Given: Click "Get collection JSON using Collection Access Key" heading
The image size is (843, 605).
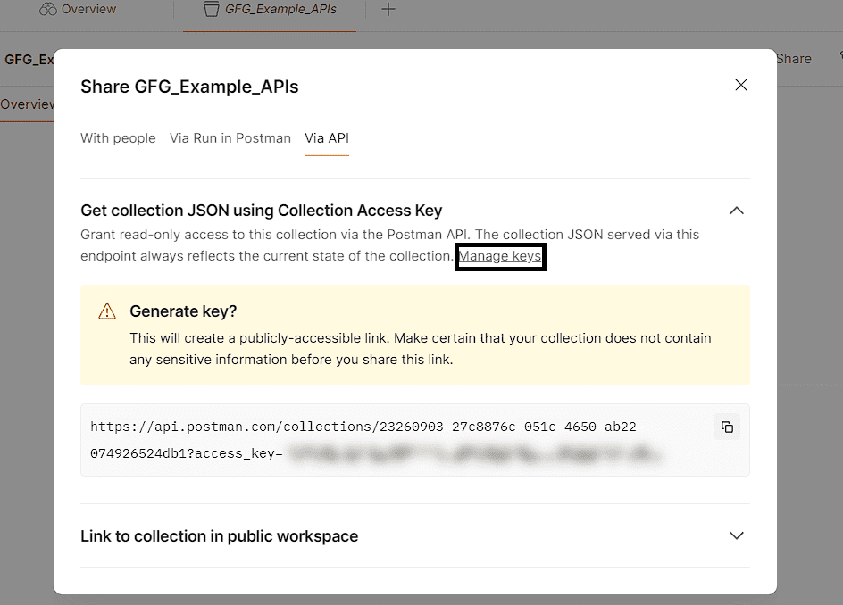Looking at the screenshot, I should (262, 211).
